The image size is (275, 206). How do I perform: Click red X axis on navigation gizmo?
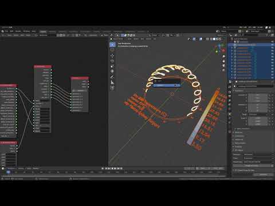tap(223, 50)
